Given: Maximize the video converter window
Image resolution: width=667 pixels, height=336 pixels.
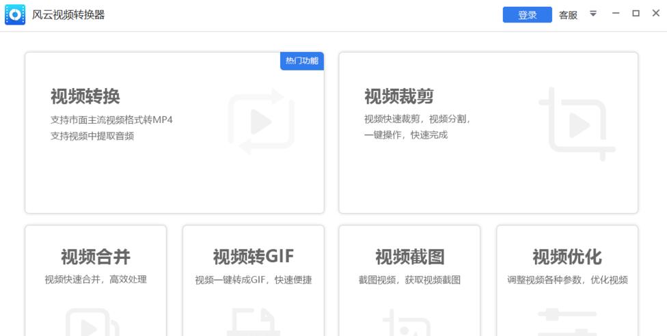Looking at the screenshot, I should coord(636,14).
